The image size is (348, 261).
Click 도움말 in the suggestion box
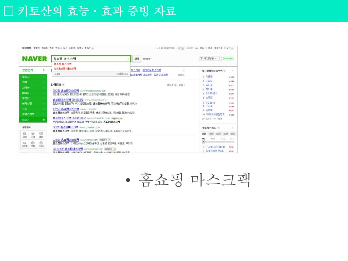point(57,74)
